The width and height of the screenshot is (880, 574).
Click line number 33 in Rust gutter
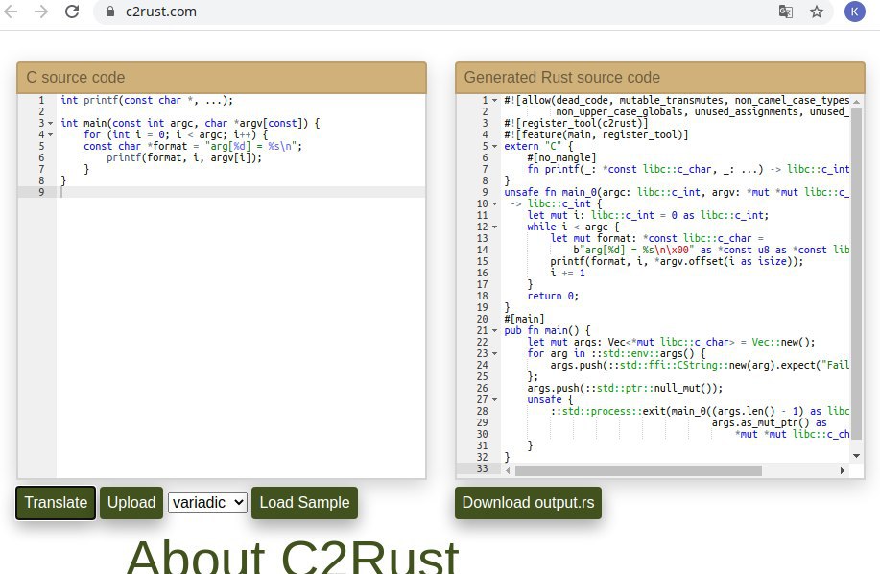pyautogui.click(x=482, y=468)
